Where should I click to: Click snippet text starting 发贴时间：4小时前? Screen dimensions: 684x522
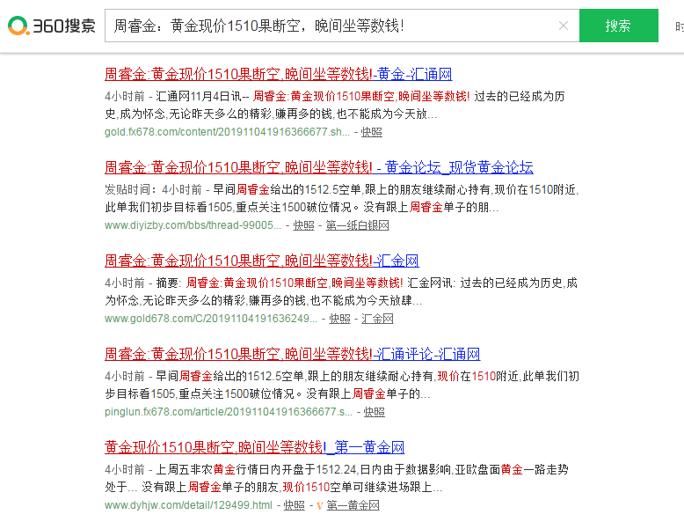pos(342,198)
